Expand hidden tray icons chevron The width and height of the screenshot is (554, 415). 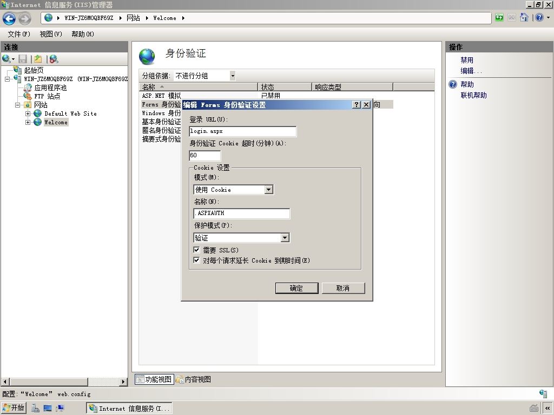548,409
